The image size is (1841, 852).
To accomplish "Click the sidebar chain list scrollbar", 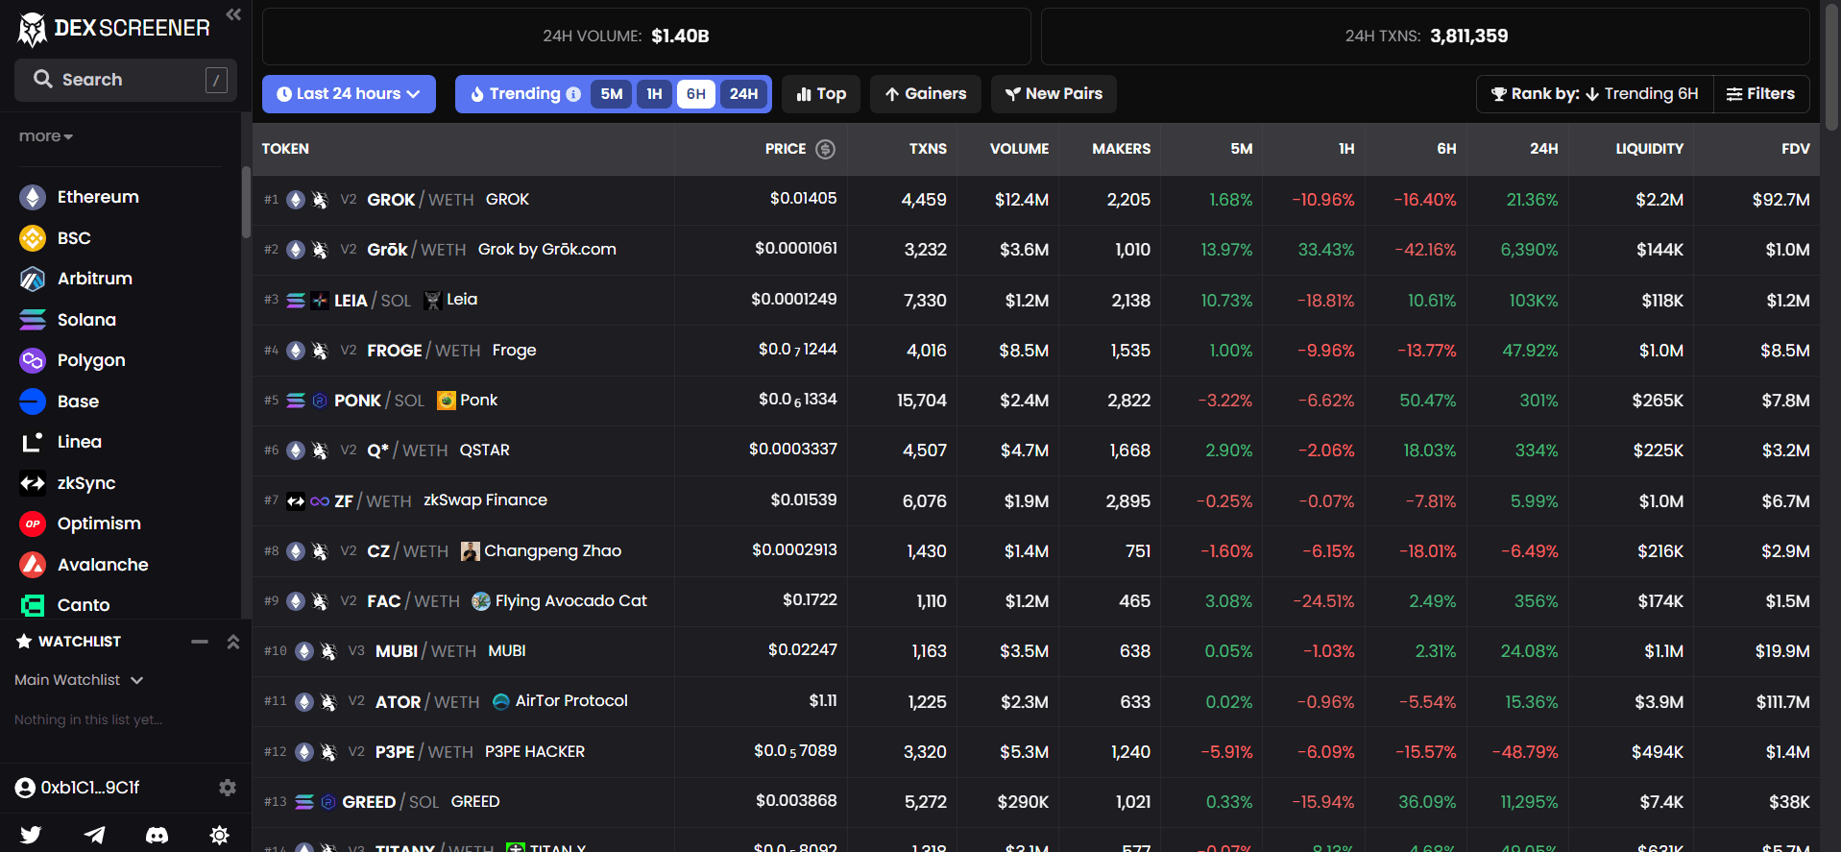I will click(246, 202).
